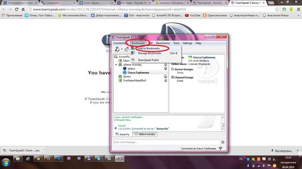Click the FireWaterMetallRoll channel icon
This screenshot has width=302, height=169.
120,80
